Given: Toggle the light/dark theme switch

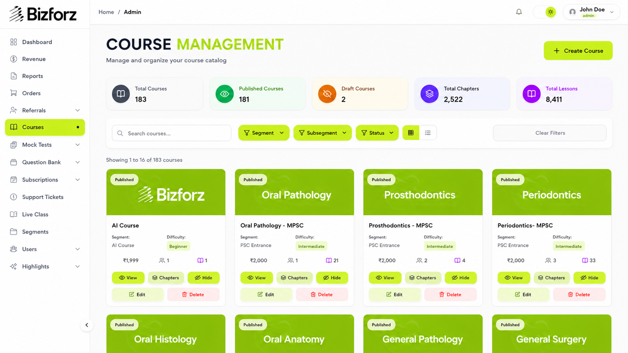Looking at the screenshot, I should coord(545,12).
